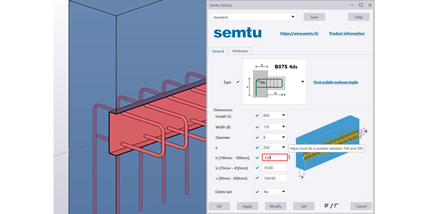This screenshot has height=214, width=428.
Task: Open the Delete last No dropdown
Action: tap(275, 192)
